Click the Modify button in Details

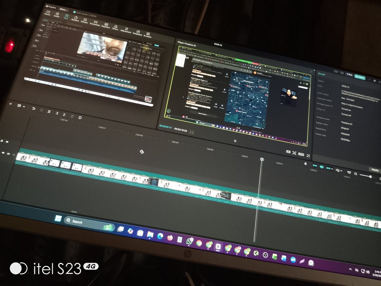374,170
